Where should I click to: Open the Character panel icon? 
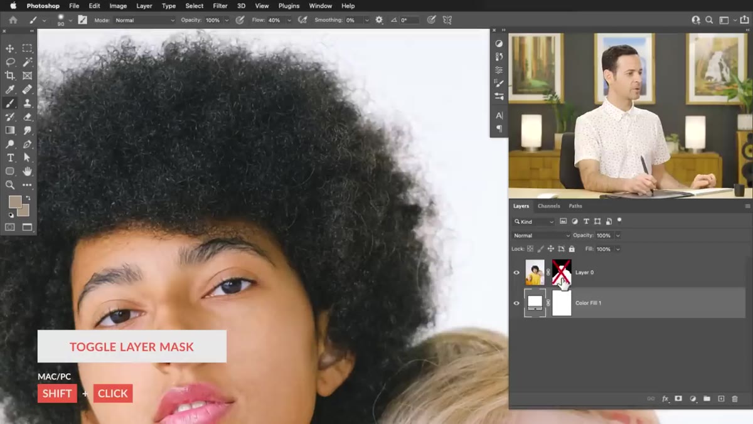(x=499, y=116)
